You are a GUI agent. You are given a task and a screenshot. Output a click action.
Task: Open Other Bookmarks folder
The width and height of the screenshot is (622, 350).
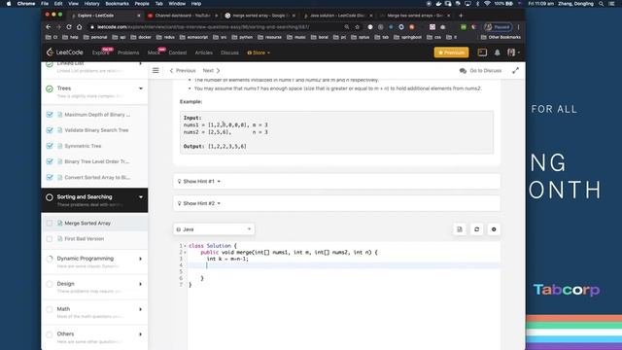point(501,37)
